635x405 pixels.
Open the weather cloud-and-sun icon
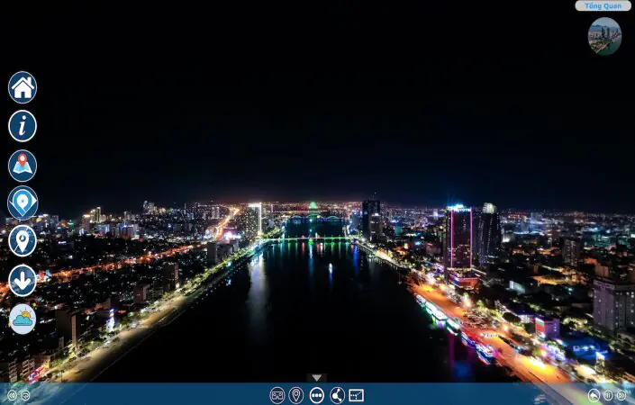(x=23, y=319)
